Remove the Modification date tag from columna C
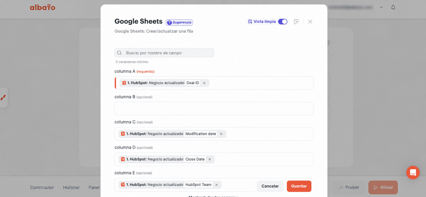The height and width of the screenshot is (197, 426). [x=221, y=134]
